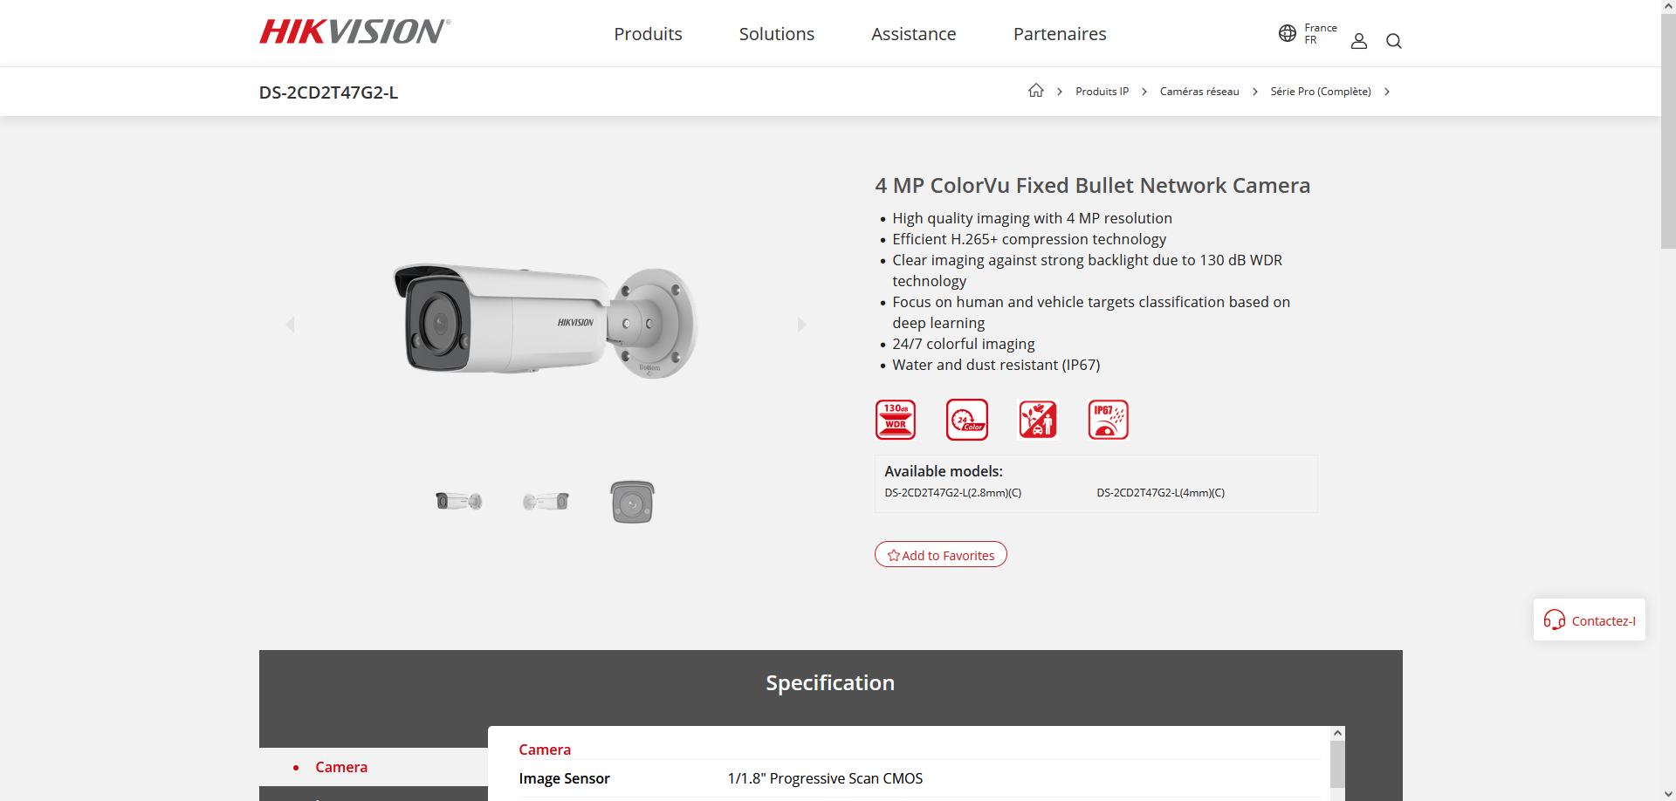Viewport: 1676px width, 801px height.
Task: Click the Hikvision logo
Action: (x=354, y=32)
